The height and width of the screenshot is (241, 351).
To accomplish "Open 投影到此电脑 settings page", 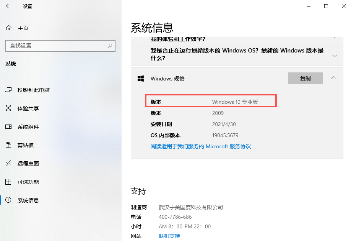I will coord(34,90).
